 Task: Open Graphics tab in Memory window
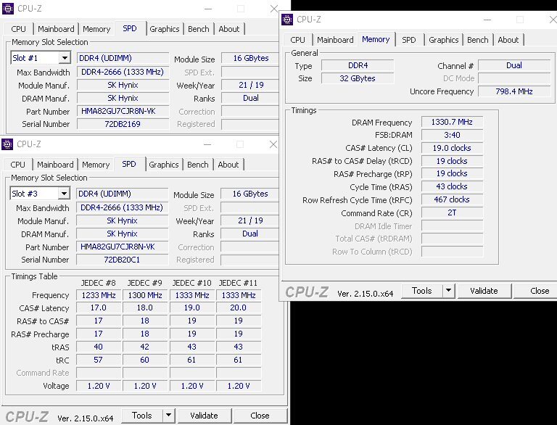[444, 40]
